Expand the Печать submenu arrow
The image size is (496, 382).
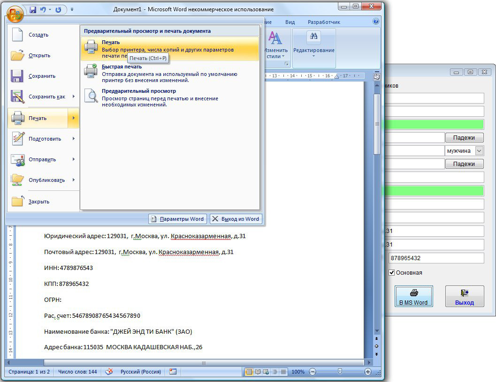click(x=73, y=118)
